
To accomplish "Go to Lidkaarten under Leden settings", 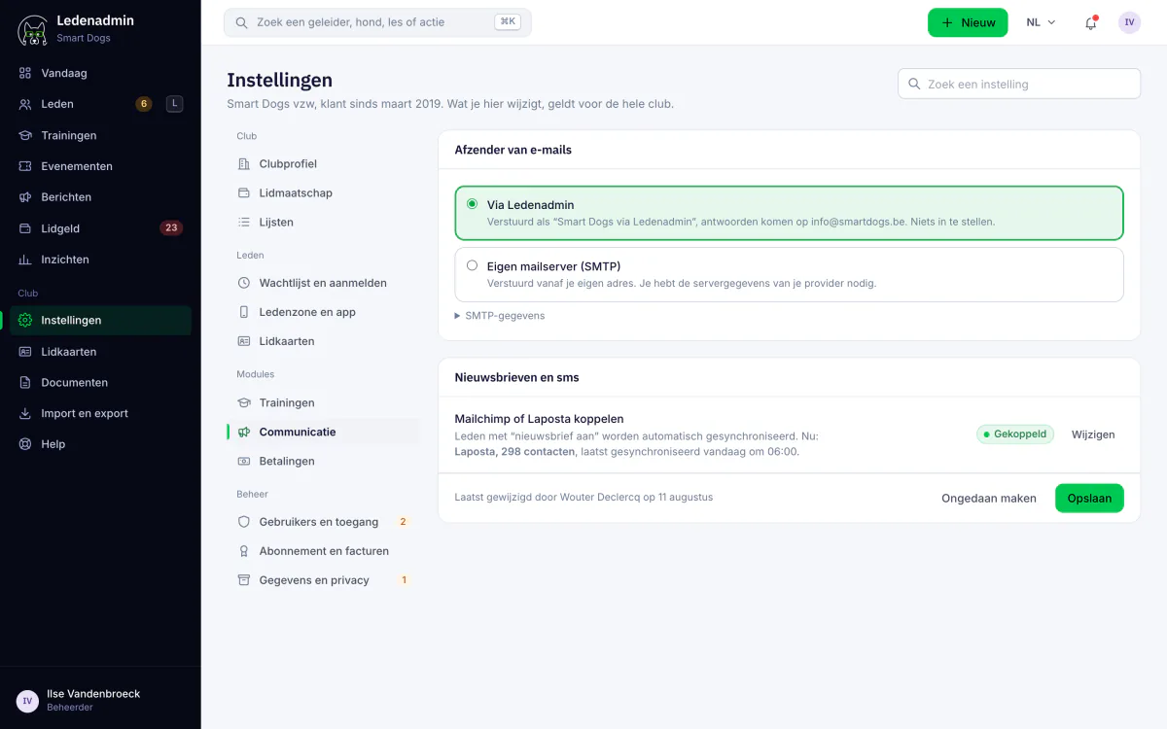I will tap(323, 341).
